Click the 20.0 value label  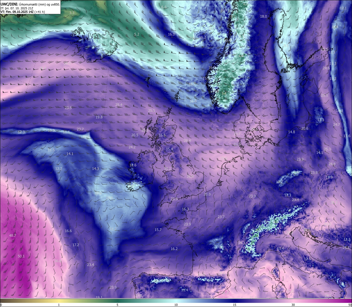207,194
